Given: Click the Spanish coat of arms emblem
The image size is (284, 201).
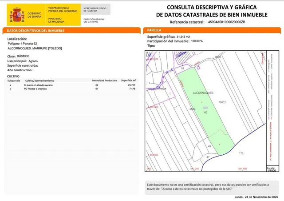Looking at the screenshot, I should click(17, 15).
